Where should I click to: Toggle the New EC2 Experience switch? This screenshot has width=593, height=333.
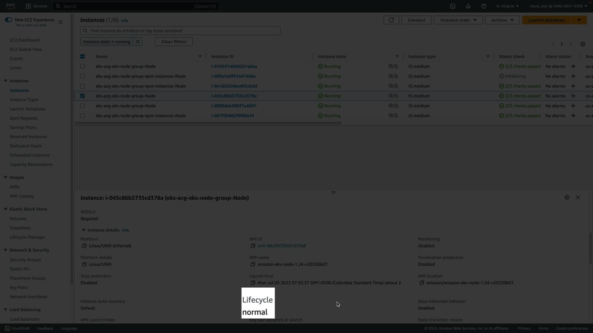click(x=9, y=20)
